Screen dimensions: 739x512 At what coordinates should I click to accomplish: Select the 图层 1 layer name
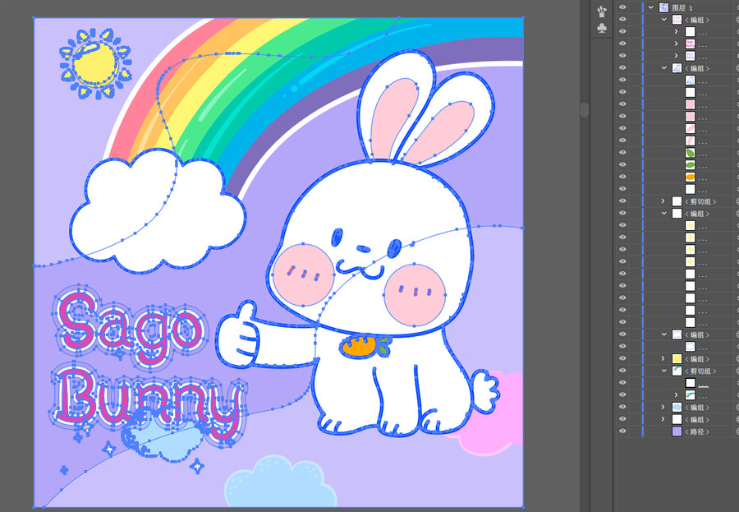[682, 8]
